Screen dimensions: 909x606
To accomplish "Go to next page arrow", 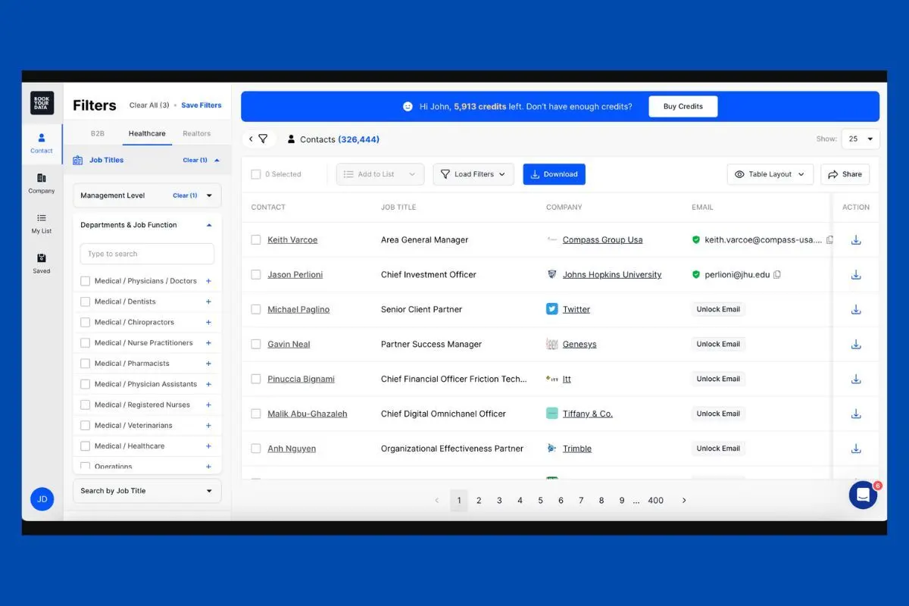I will tap(684, 501).
